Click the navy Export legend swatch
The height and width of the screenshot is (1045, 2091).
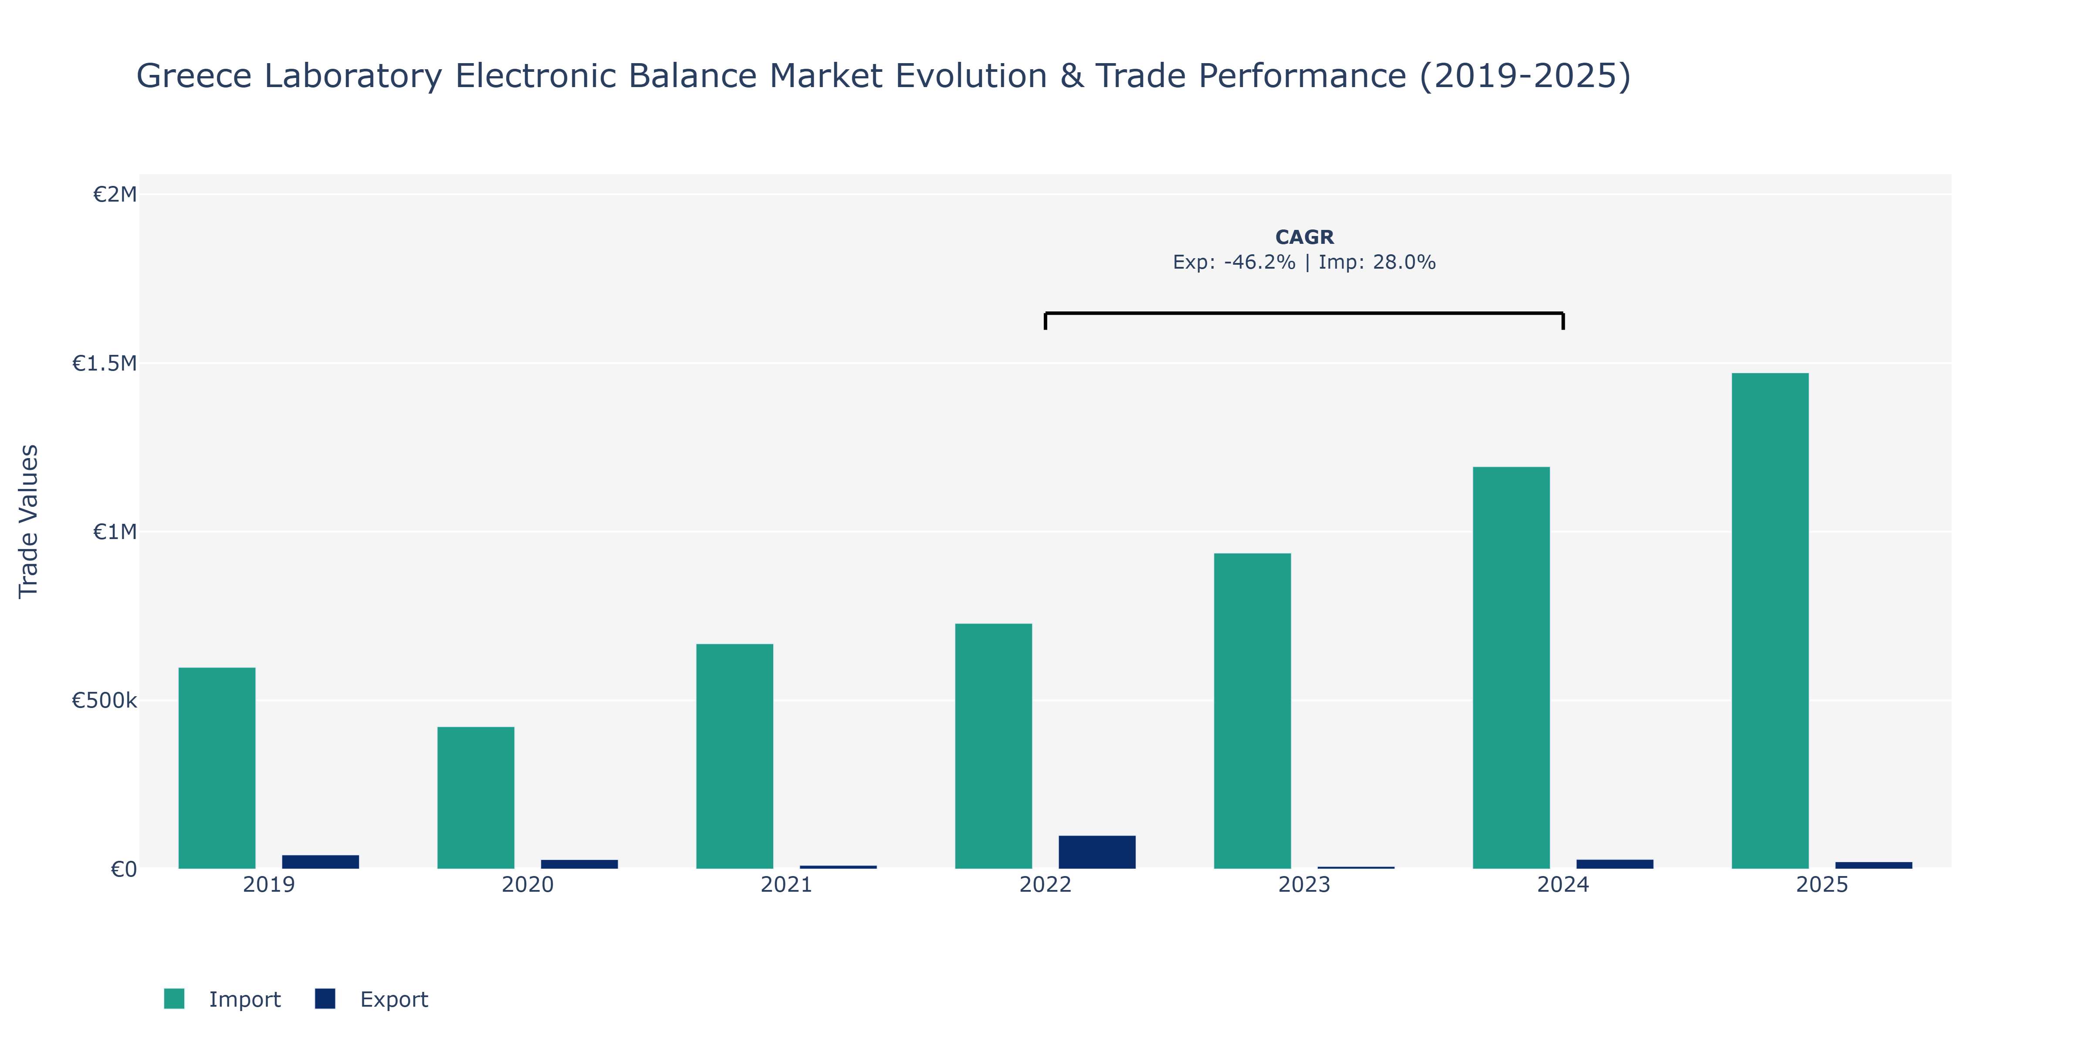click(x=325, y=999)
